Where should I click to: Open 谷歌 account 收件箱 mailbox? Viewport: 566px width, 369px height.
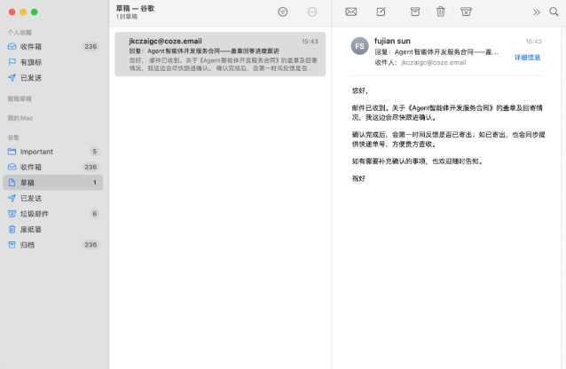[x=53, y=167]
